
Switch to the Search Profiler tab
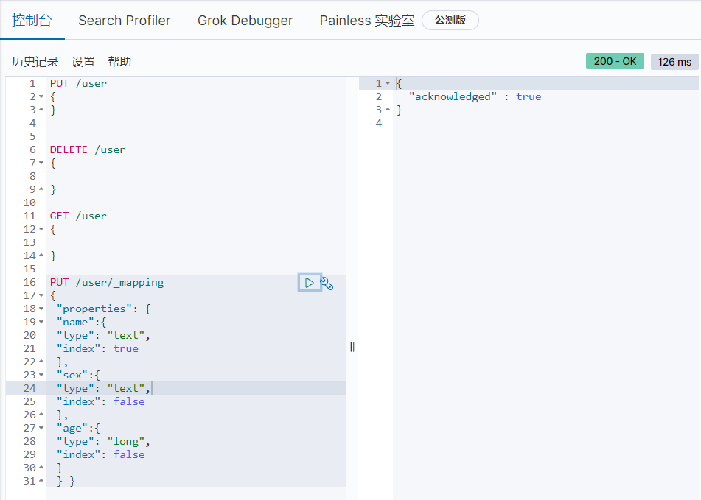124,21
